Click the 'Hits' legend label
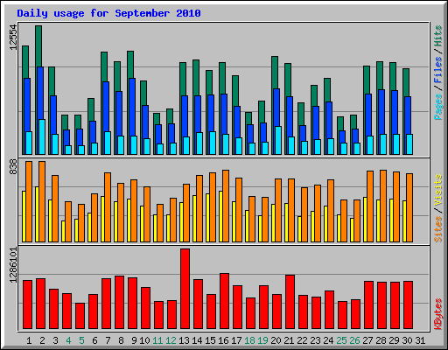Image resolution: width=448 pixels, height=350 pixels. click(x=438, y=36)
